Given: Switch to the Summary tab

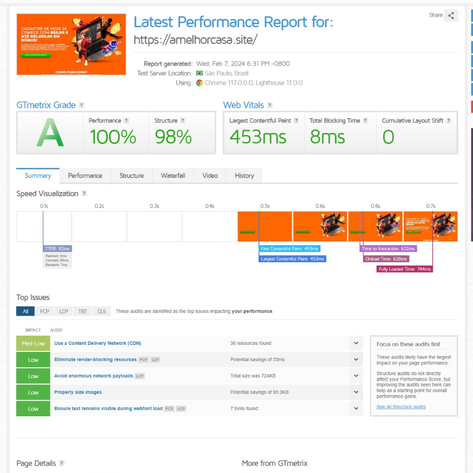Looking at the screenshot, I should pos(38,175).
